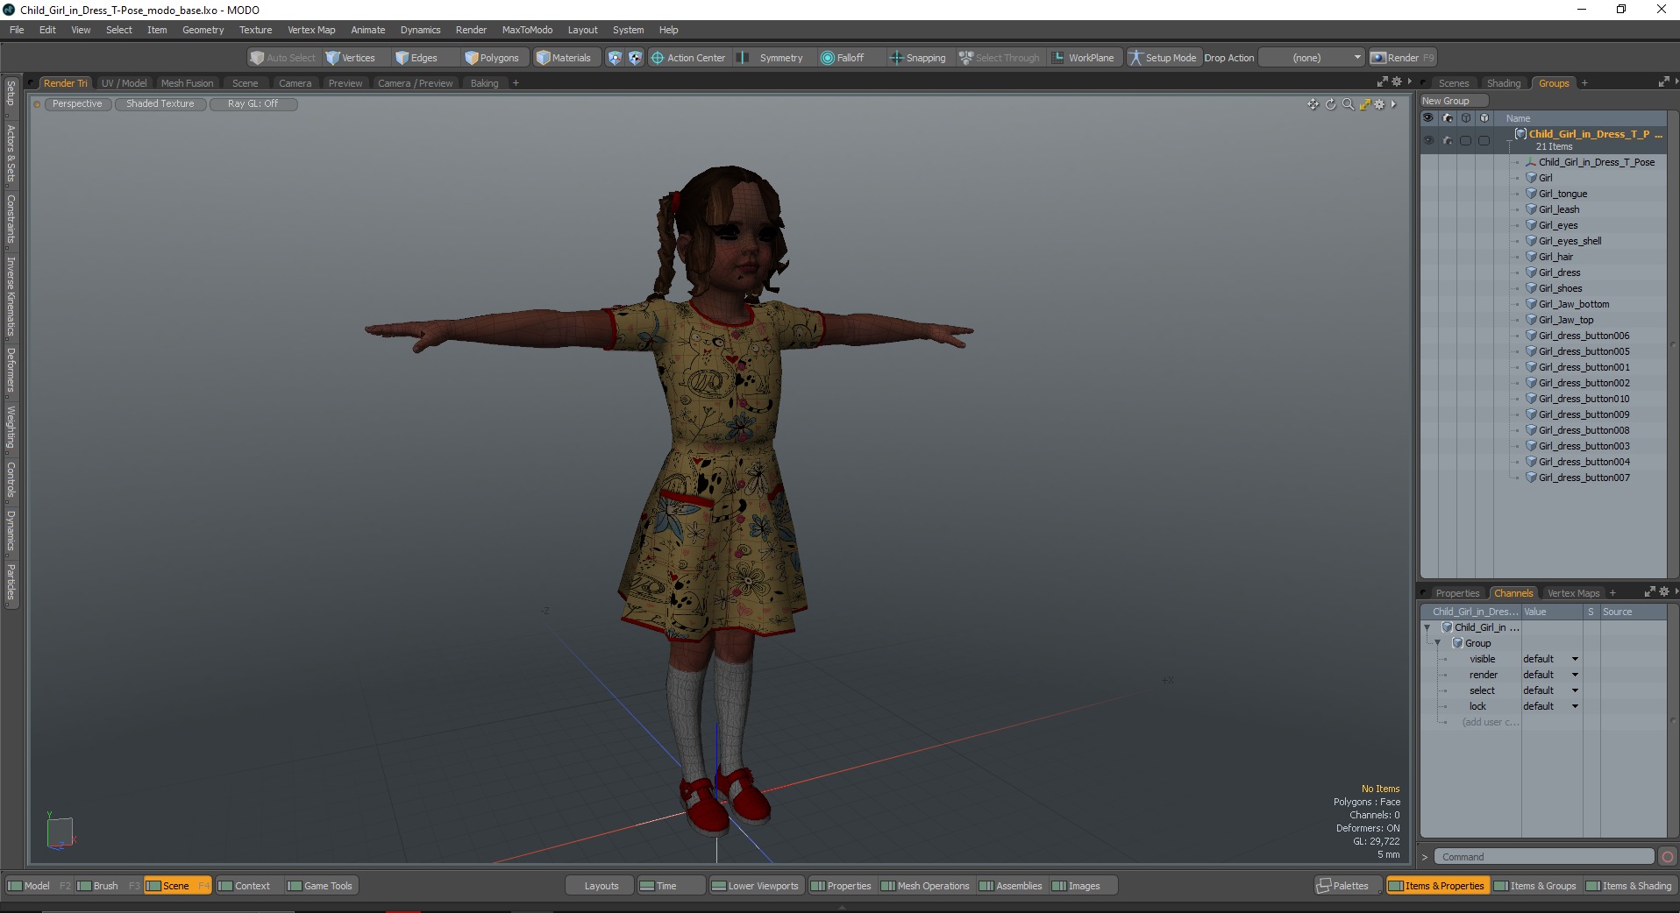The image size is (1680, 913).
Task: Select Girl_hair item in the list
Action: 1555,257
